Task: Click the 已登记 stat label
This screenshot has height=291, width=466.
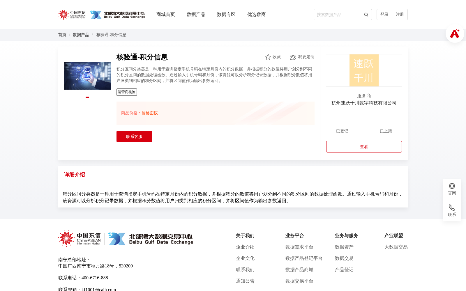Action: point(342,131)
